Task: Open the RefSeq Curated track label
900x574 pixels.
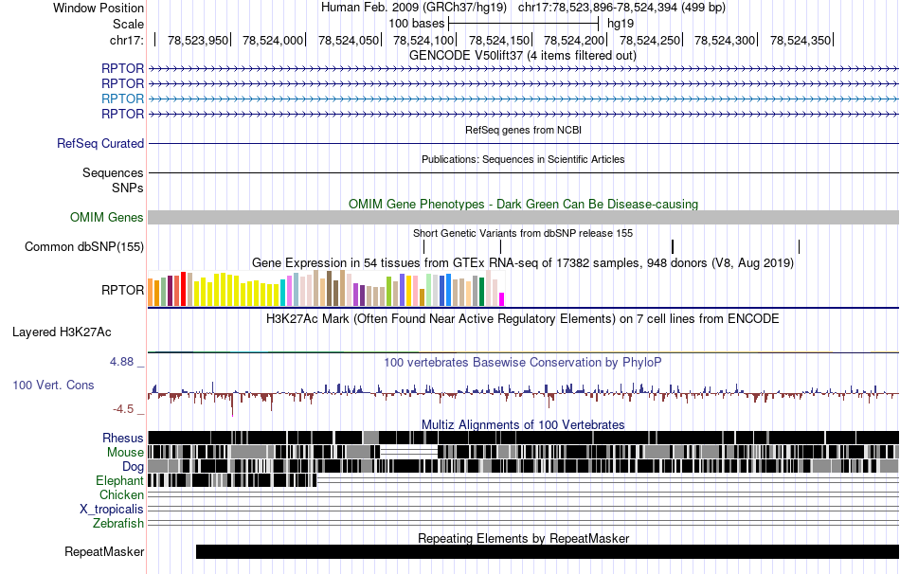Action: click(x=100, y=144)
